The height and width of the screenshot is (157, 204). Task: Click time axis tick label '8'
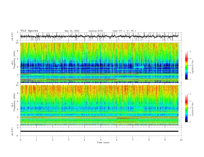(x=149, y=140)
